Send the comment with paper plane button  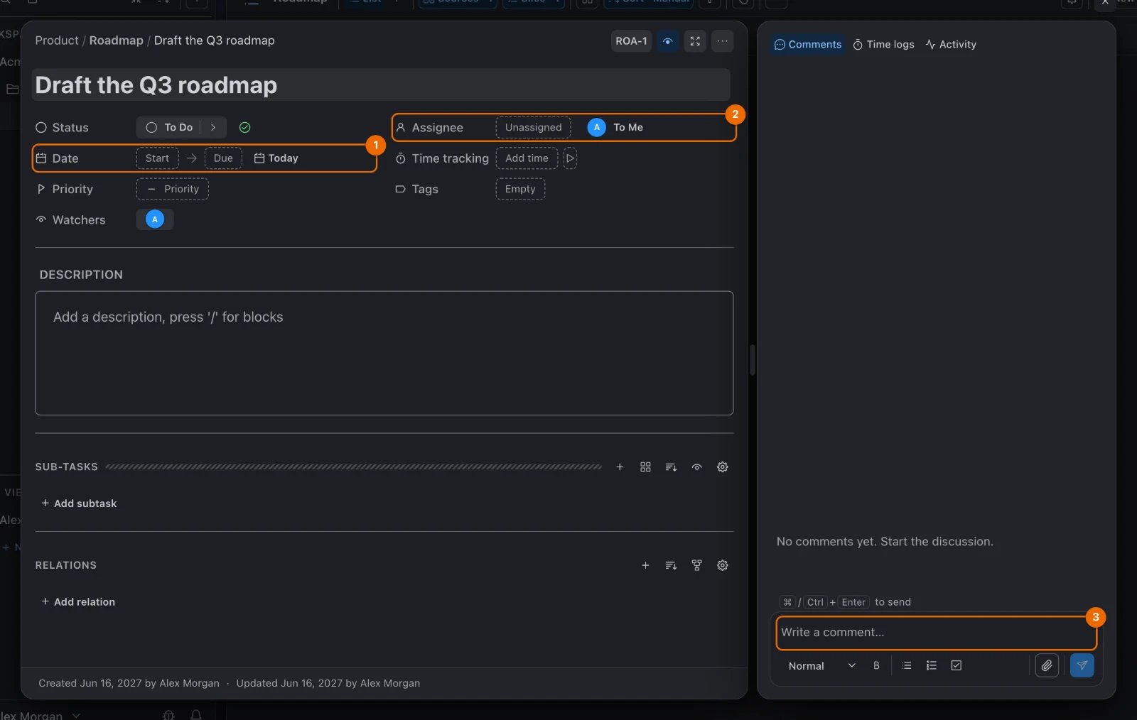1082,665
